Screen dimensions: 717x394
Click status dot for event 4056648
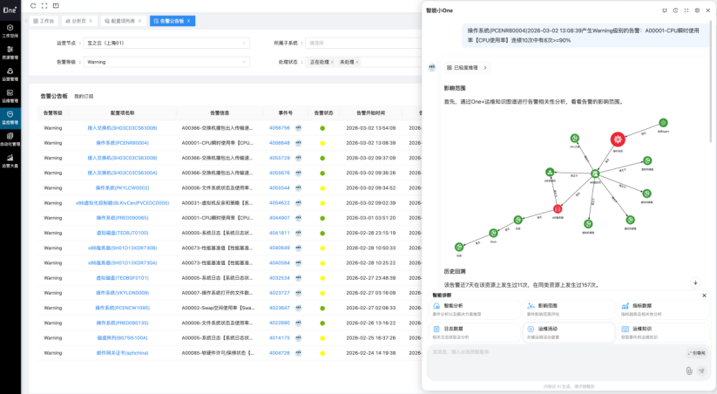tap(322, 143)
